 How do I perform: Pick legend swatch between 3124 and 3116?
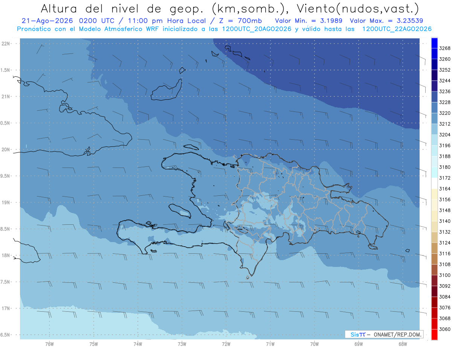[434, 248]
